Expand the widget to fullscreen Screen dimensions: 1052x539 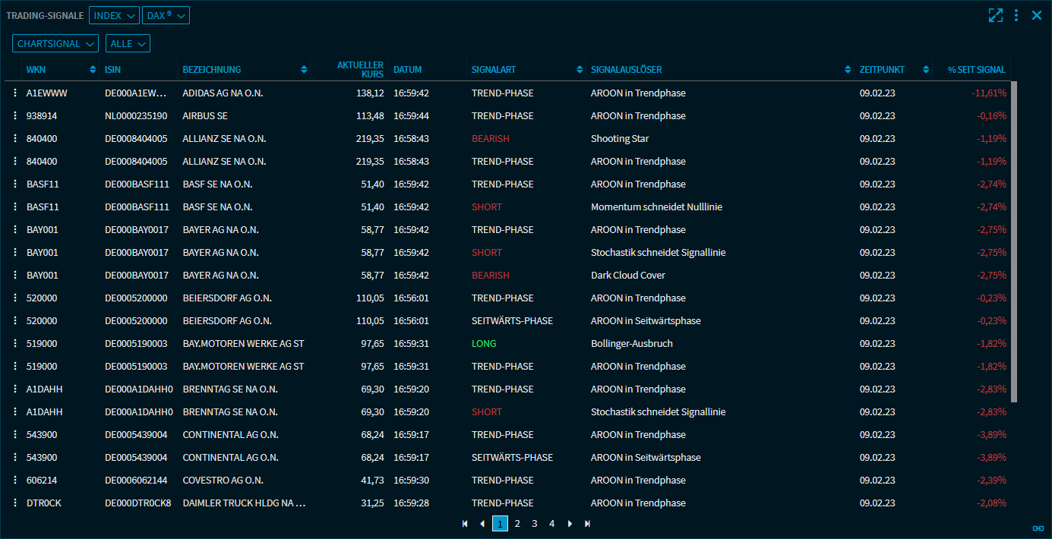995,15
